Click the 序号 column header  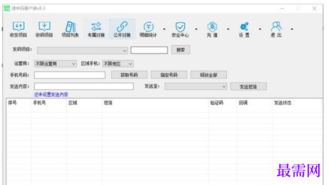click(x=19, y=103)
